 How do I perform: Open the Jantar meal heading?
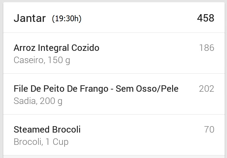[x=30, y=18]
